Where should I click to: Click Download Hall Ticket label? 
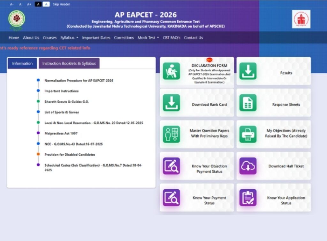click(x=286, y=166)
